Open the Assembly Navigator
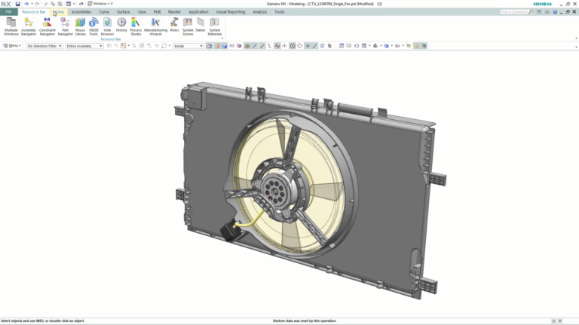The width and height of the screenshot is (579, 325). pyautogui.click(x=29, y=26)
